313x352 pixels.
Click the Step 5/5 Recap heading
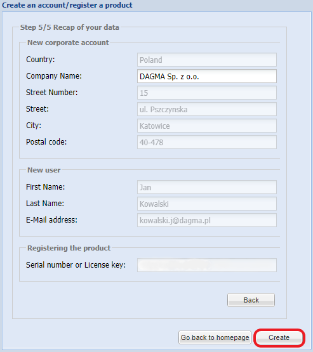coord(70,27)
